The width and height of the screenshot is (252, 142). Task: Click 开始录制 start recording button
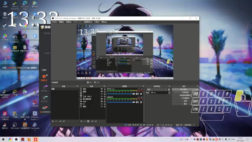point(185,92)
